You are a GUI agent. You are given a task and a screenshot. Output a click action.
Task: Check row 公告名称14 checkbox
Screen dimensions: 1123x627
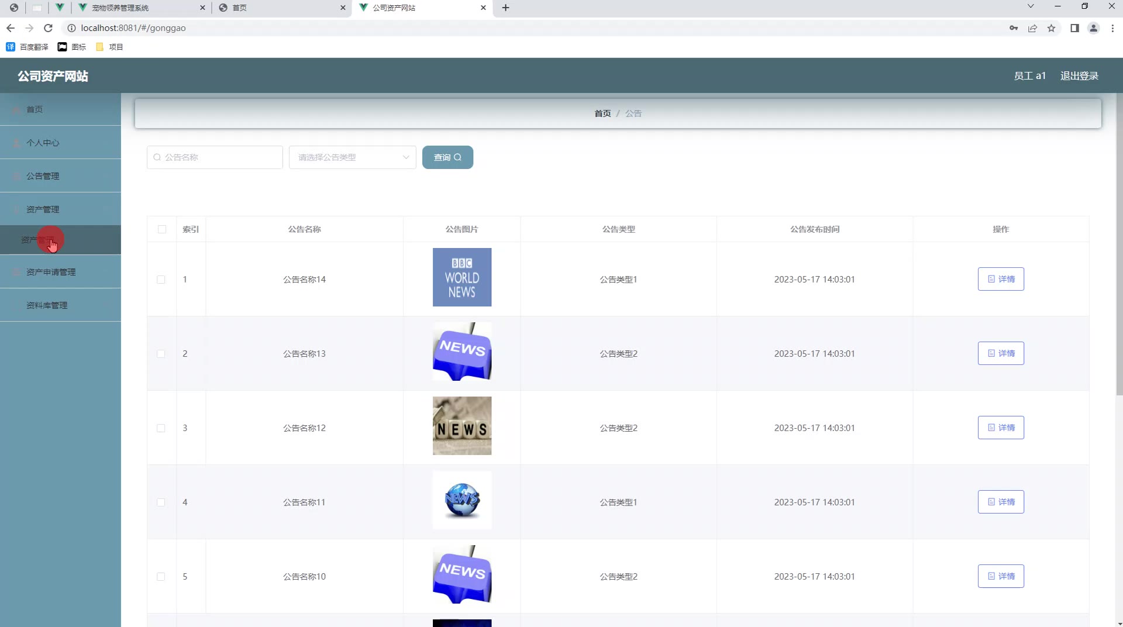click(161, 280)
